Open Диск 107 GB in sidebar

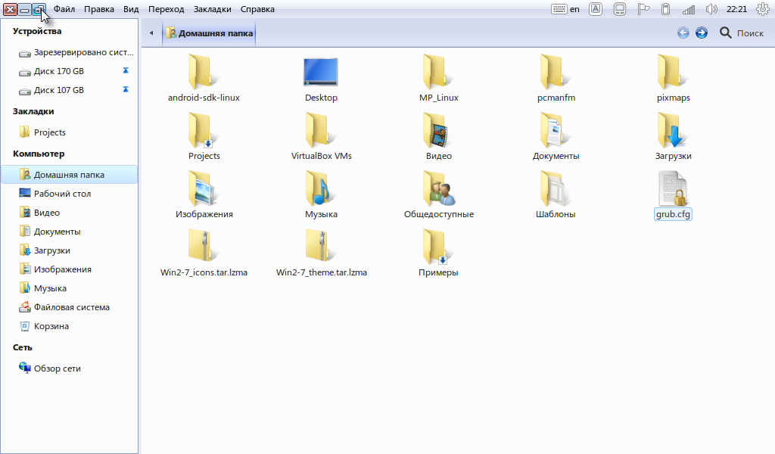tap(69, 90)
